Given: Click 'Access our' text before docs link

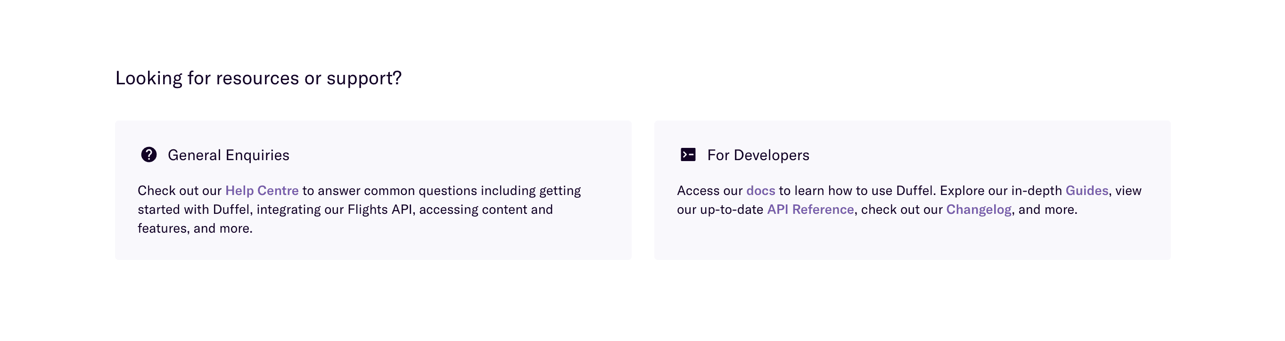Looking at the screenshot, I should coord(710,190).
